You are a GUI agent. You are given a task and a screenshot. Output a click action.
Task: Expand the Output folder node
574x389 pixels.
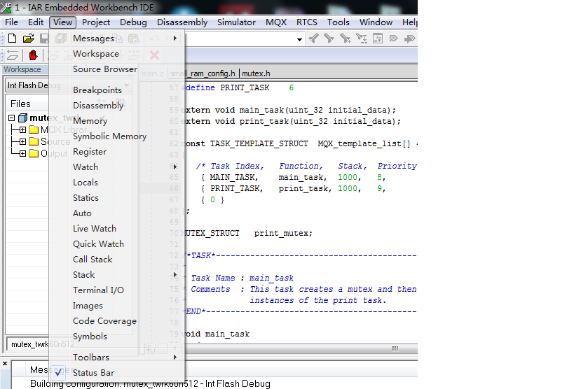pyautogui.click(x=22, y=153)
